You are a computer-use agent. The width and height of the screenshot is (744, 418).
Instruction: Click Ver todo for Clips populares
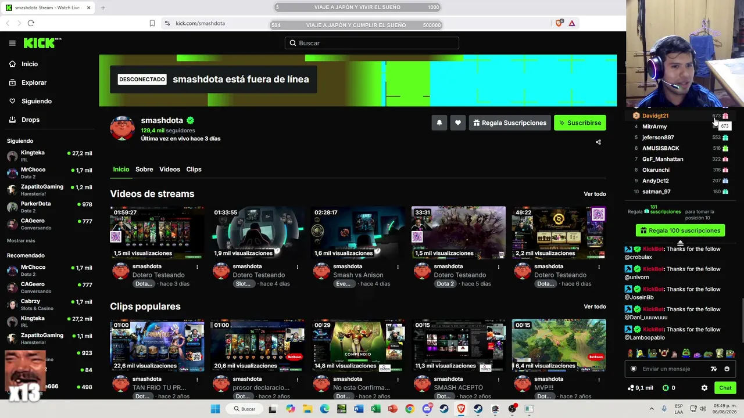pyautogui.click(x=595, y=307)
